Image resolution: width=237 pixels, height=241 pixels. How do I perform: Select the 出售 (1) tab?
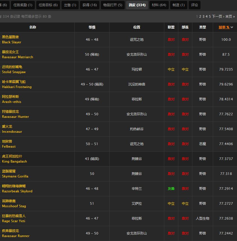[70, 5]
